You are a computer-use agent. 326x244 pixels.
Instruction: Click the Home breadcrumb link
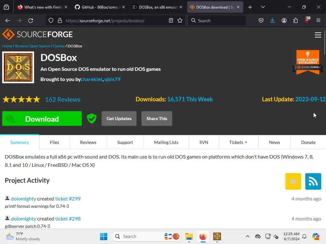[x=7, y=46]
